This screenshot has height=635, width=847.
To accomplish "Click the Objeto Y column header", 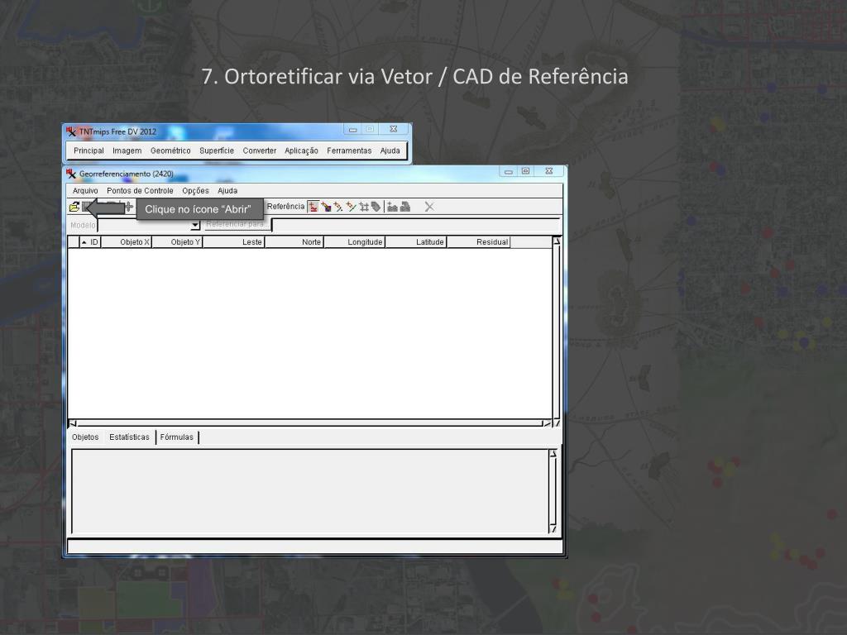I will (177, 242).
